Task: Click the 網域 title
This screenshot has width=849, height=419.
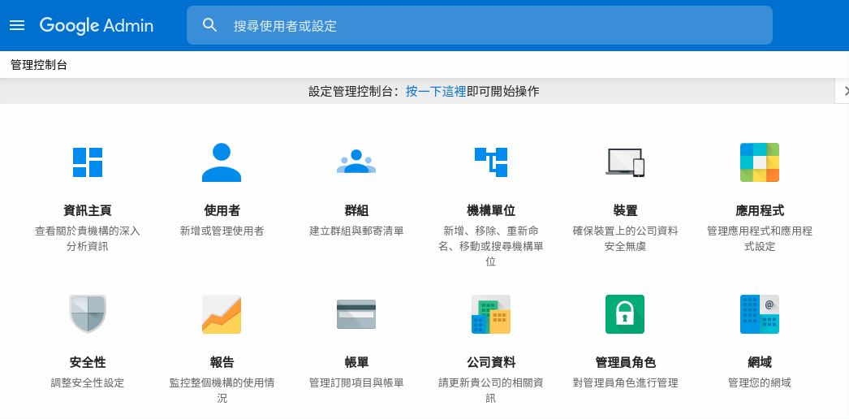Action: pyautogui.click(x=760, y=362)
